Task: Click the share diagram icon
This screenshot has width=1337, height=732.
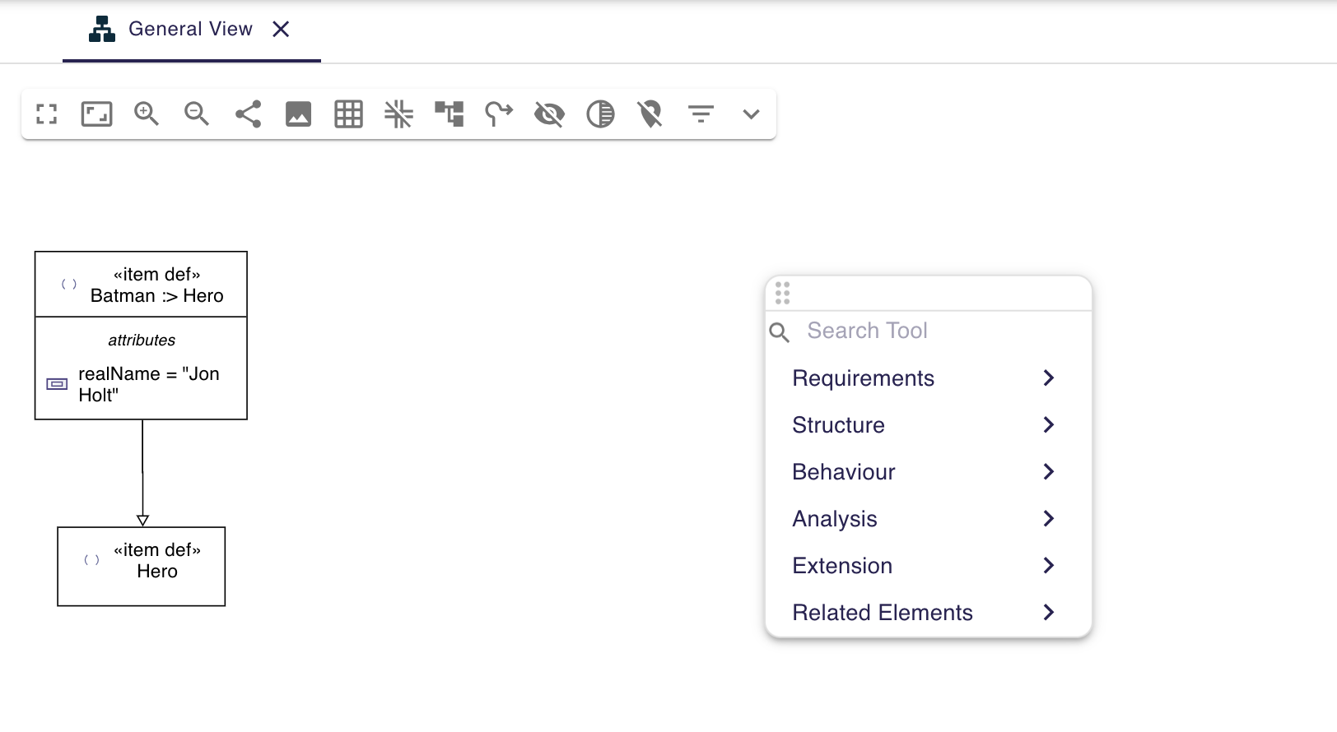Action: point(248,114)
